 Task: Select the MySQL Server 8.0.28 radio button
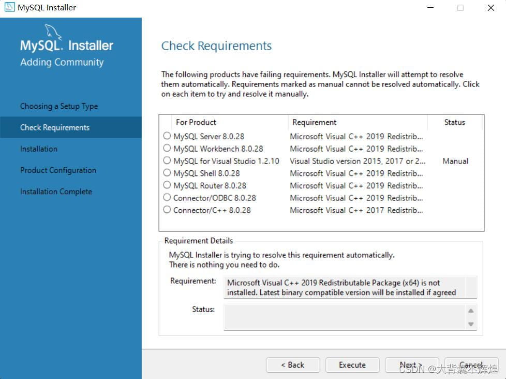[167, 136]
